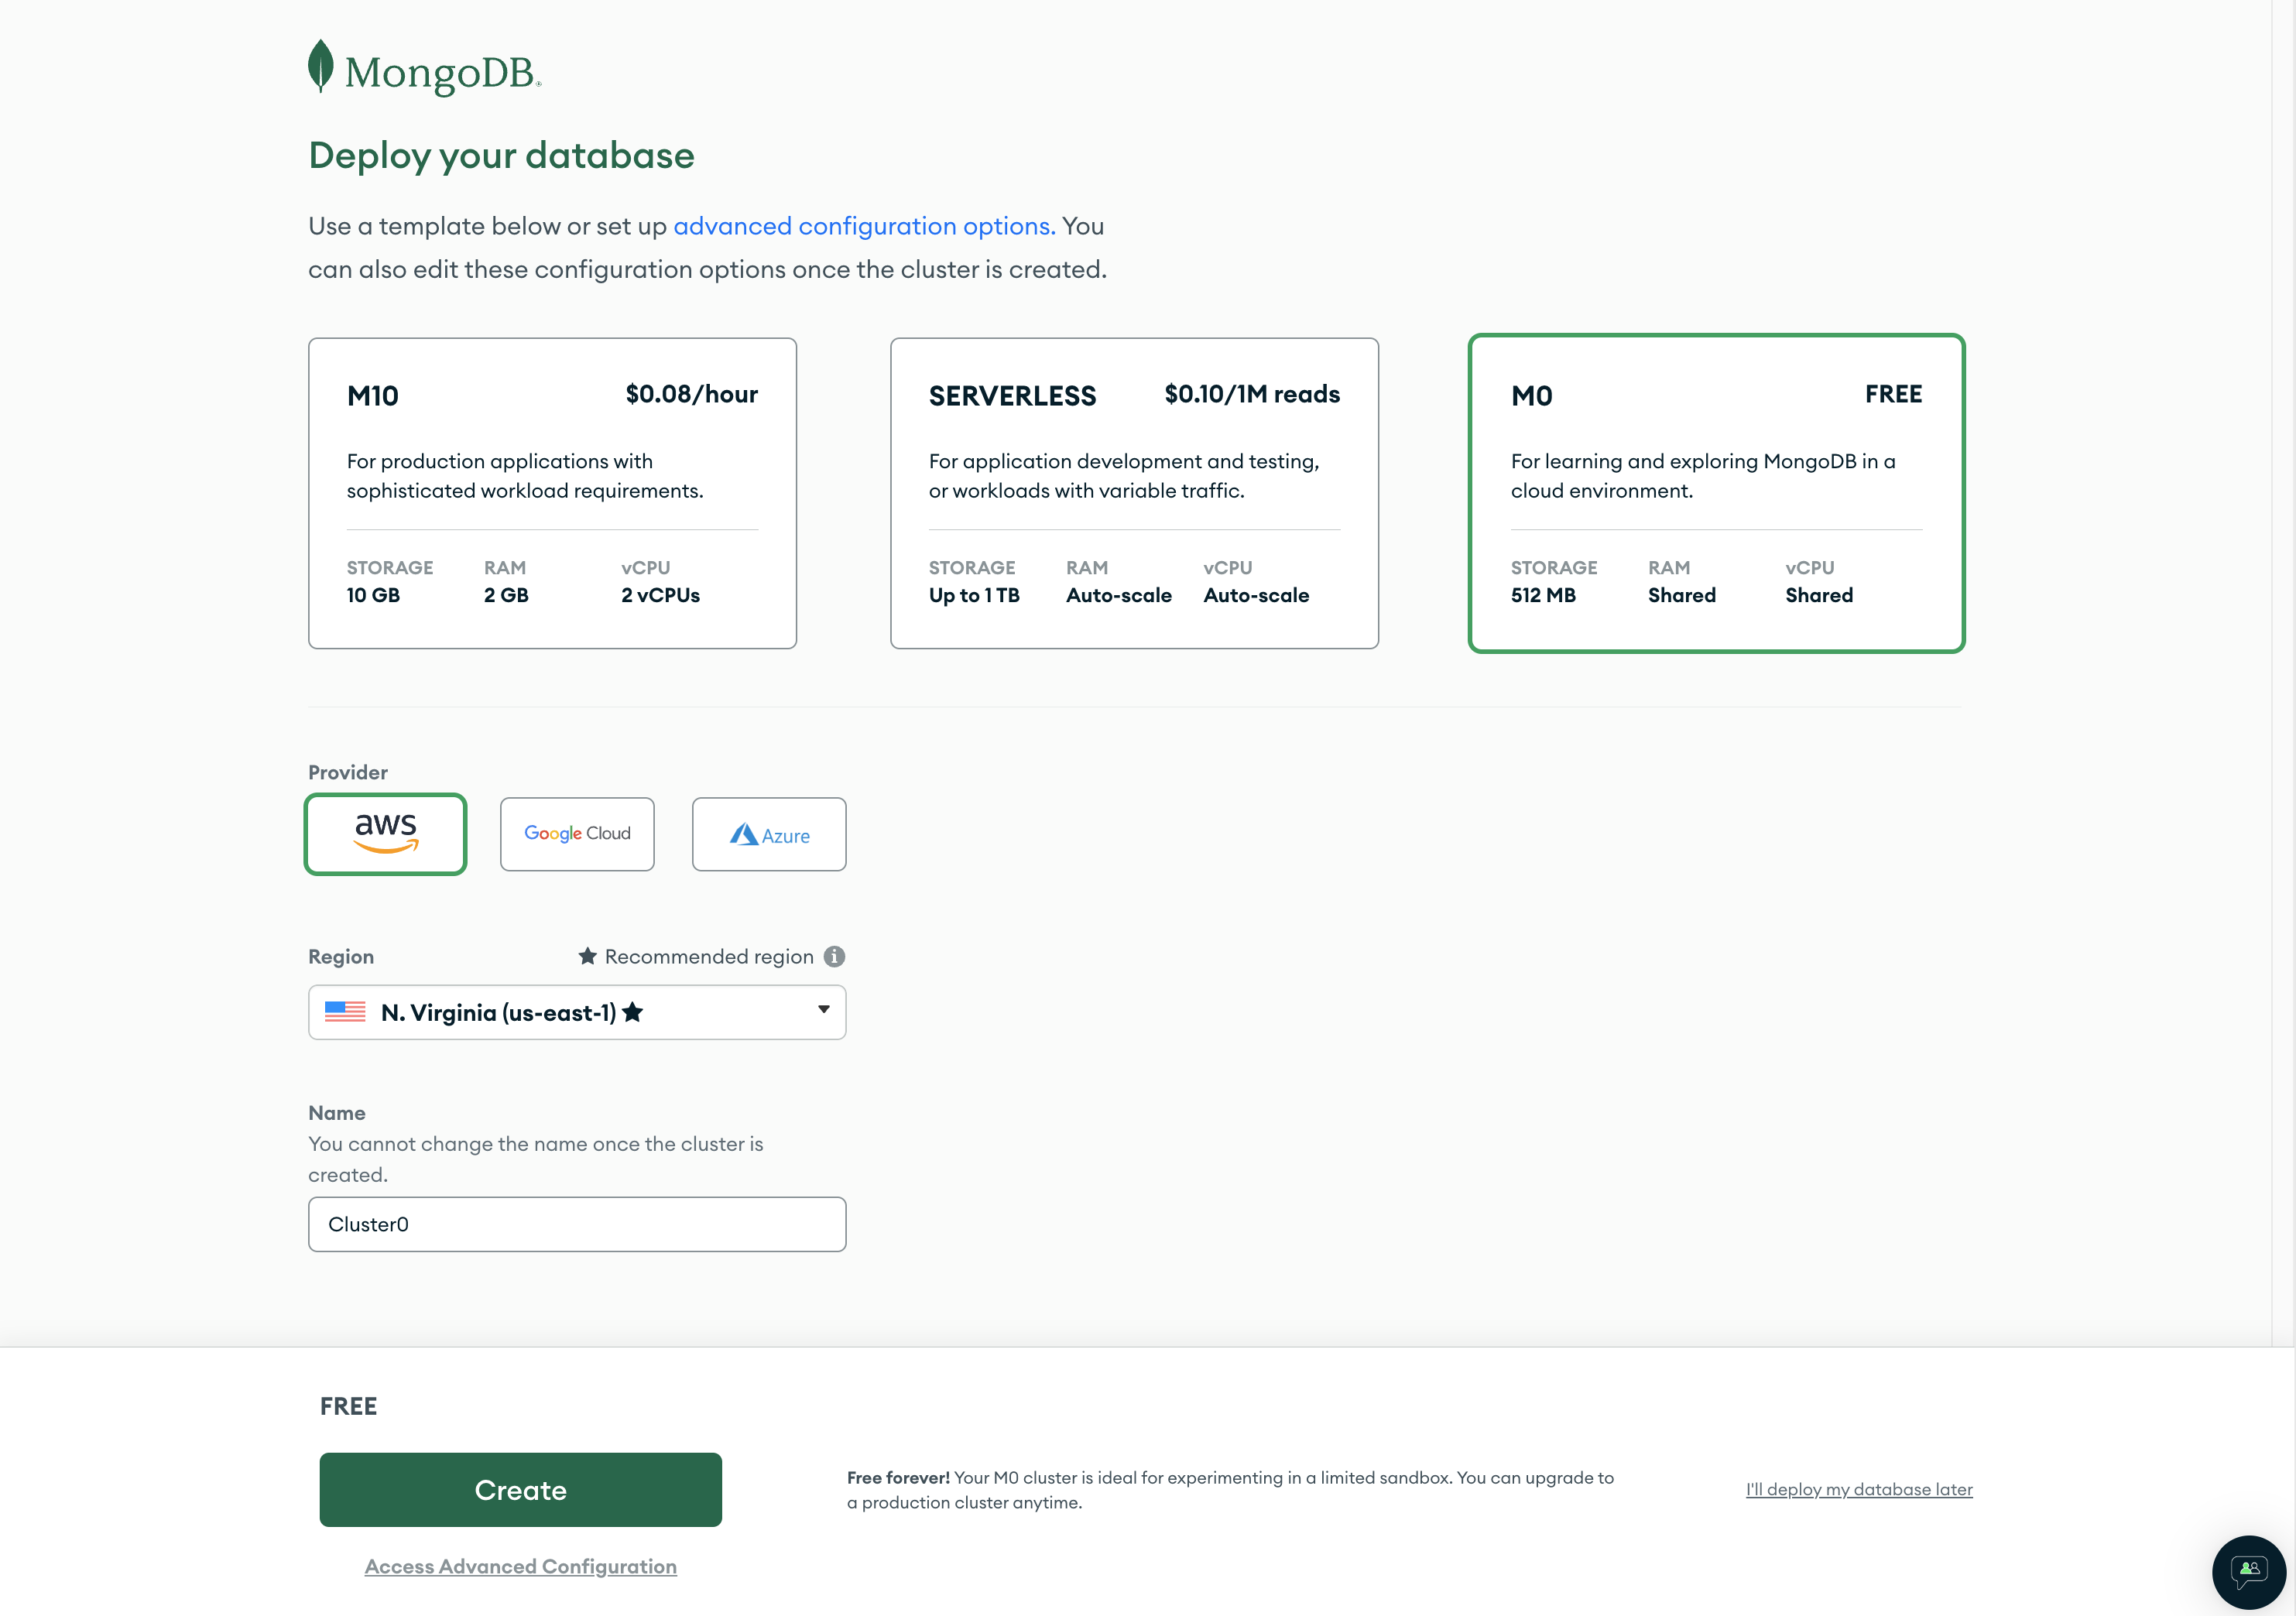Click the FREE label above Create
Screen dimensions: 2296x1616
348,1406
